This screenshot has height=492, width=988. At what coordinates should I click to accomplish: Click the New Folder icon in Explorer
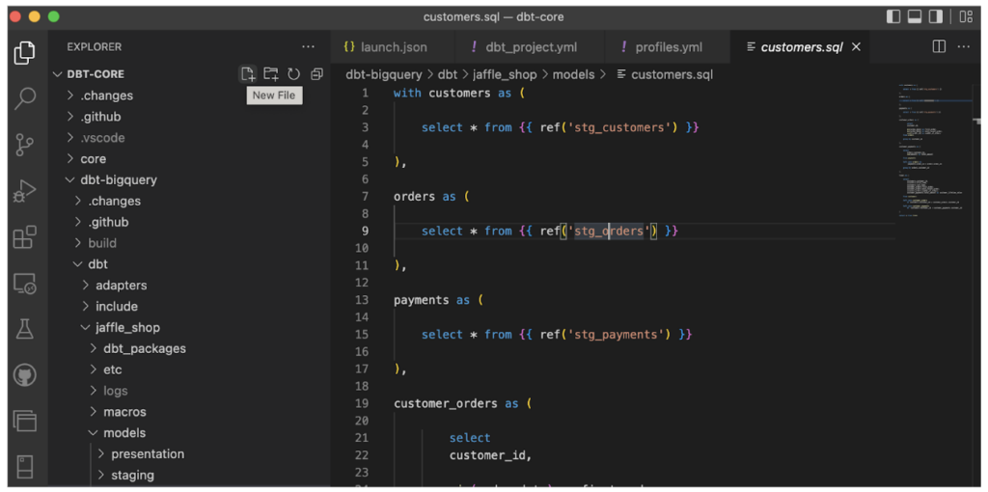coord(271,74)
